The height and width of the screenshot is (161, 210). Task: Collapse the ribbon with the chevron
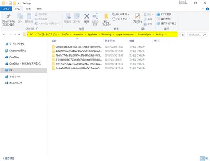click(x=203, y=9)
